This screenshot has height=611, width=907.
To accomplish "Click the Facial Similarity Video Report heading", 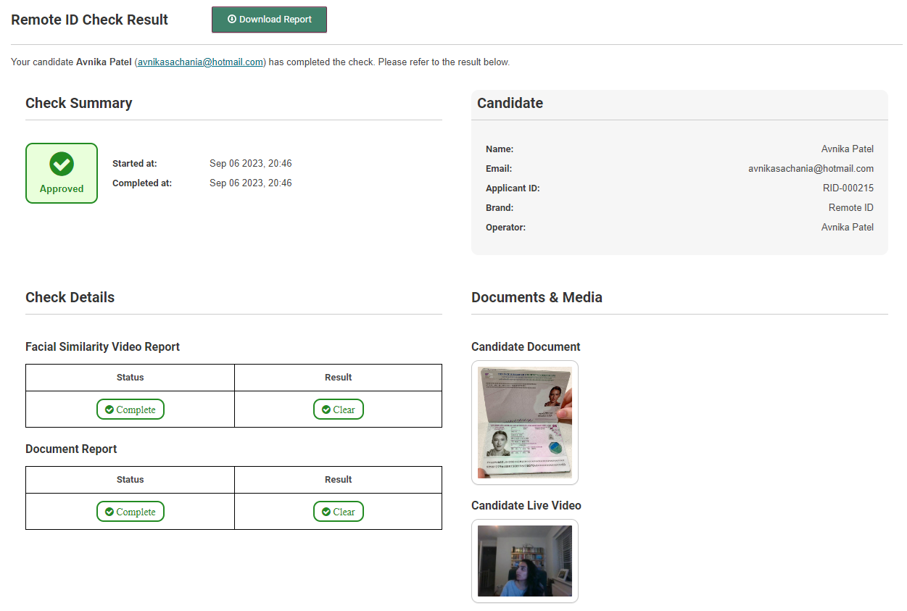I will click(102, 346).
